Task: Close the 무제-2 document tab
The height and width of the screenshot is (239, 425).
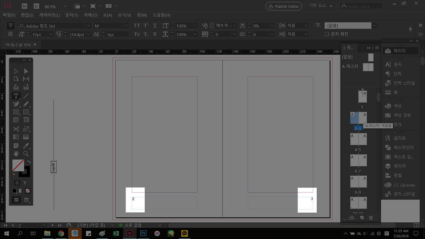Action: [x=35, y=44]
